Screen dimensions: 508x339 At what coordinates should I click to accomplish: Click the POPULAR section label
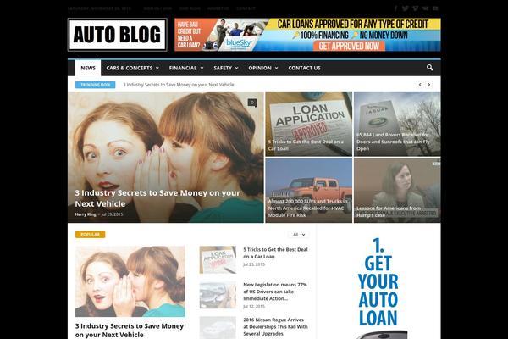[x=90, y=234]
